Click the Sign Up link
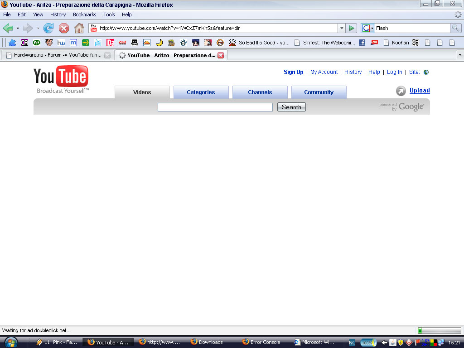 (294, 72)
